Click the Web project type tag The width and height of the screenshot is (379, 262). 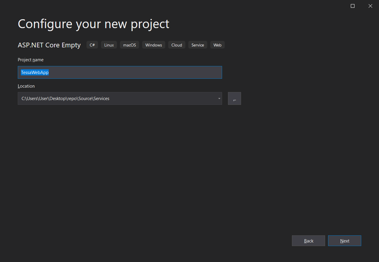click(217, 45)
